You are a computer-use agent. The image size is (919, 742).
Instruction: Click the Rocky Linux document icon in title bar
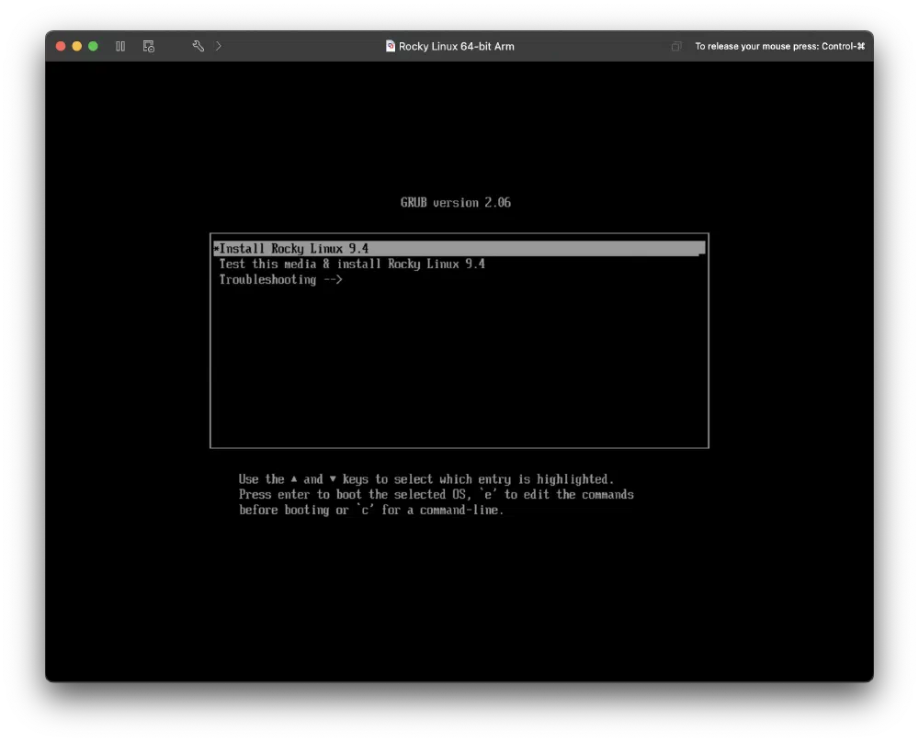pyautogui.click(x=391, y=46)
